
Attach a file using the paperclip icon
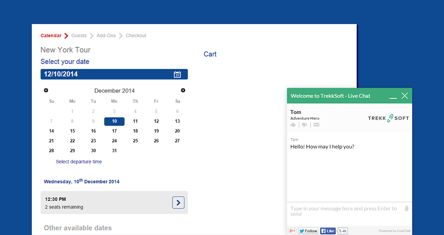pyautogui.click(x=406, y=208)
